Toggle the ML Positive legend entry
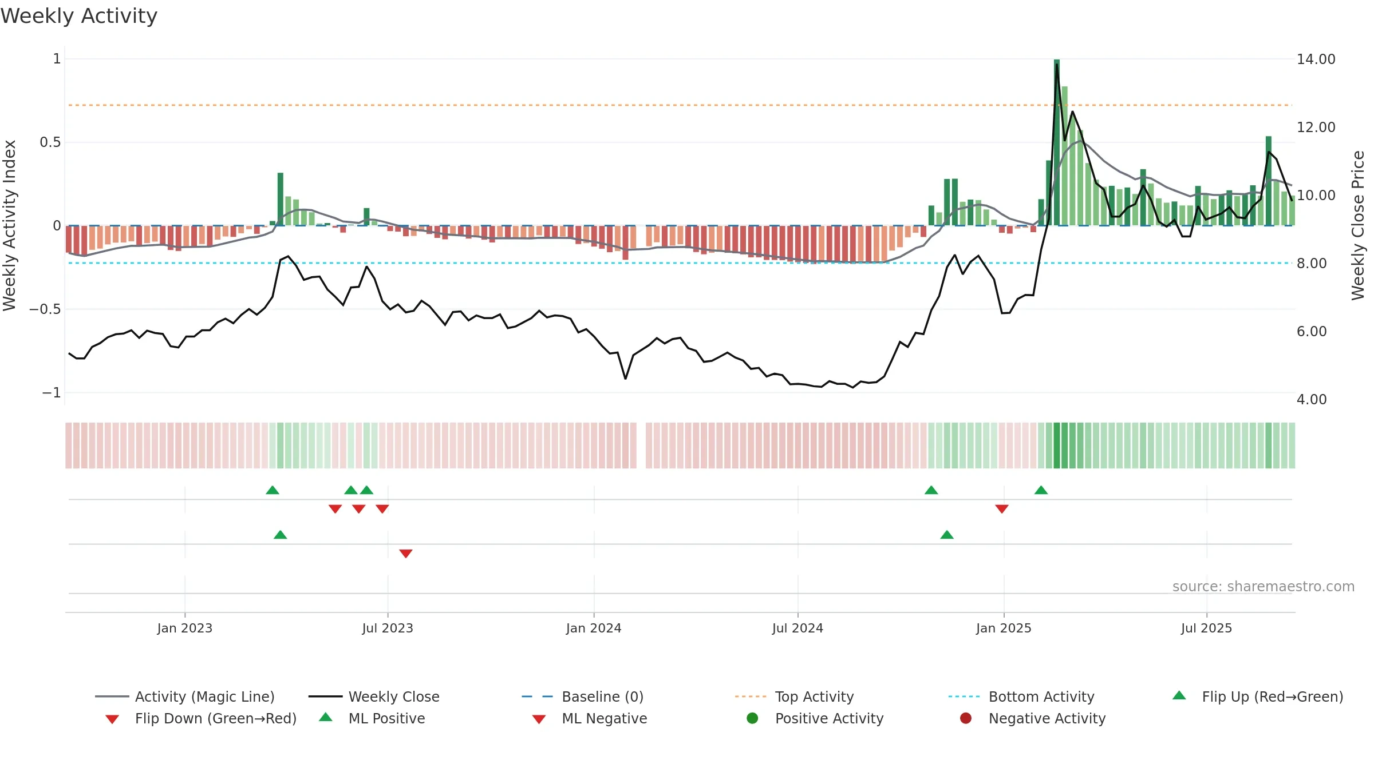This screenshot has height=772, width=1374. [x=372, y=718]
